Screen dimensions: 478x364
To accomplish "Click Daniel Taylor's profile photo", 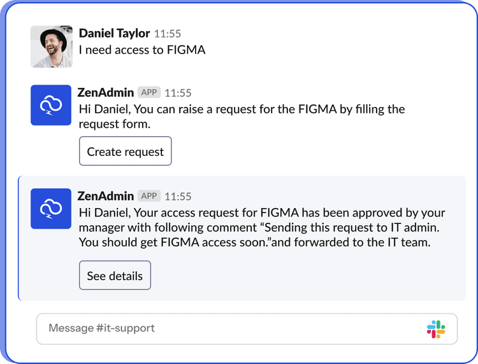I will [x=51, y=46].
